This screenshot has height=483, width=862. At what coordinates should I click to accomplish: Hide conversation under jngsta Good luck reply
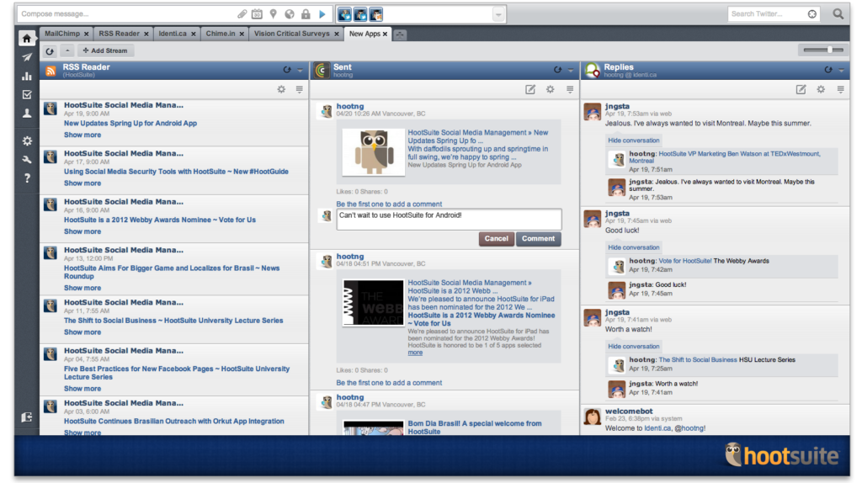tap(633, 248)
